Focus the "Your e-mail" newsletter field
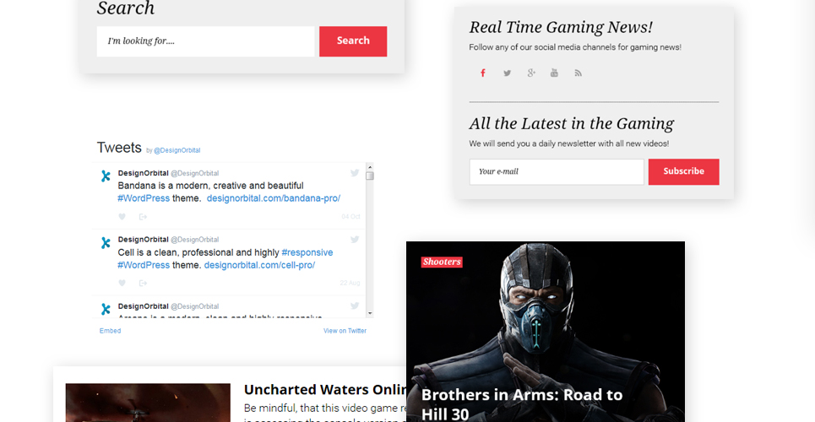This screenshot has height=422, width=815. pos(557,171)
